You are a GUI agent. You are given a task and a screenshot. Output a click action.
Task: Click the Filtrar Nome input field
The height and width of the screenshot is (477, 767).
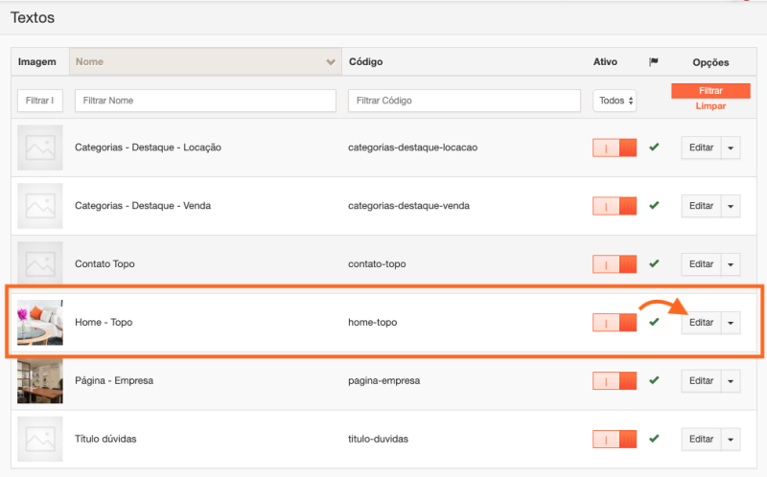[205, 101]
